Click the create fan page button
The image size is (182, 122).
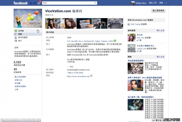(158, 11)
